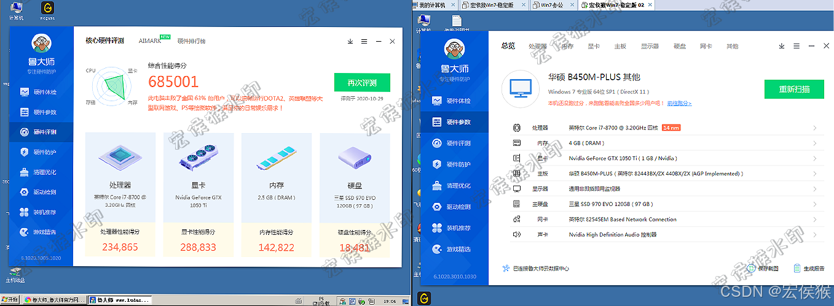The image size is (834, 306).
Task: Expand the 声卡 Nvidia Audio row chevron
Action: click(x=815, y=235)
